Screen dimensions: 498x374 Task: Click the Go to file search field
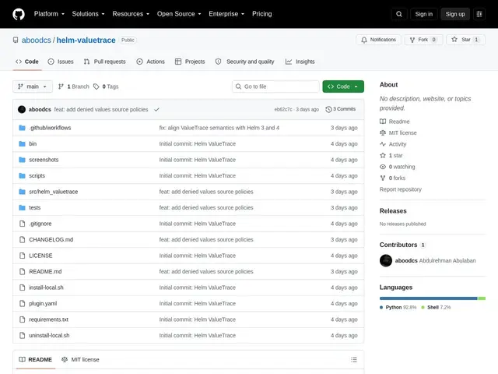pos(275,86)
